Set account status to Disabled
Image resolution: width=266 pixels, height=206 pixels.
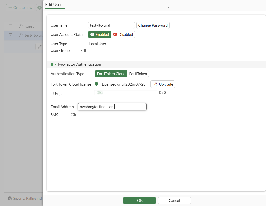[x=123, y=35]
